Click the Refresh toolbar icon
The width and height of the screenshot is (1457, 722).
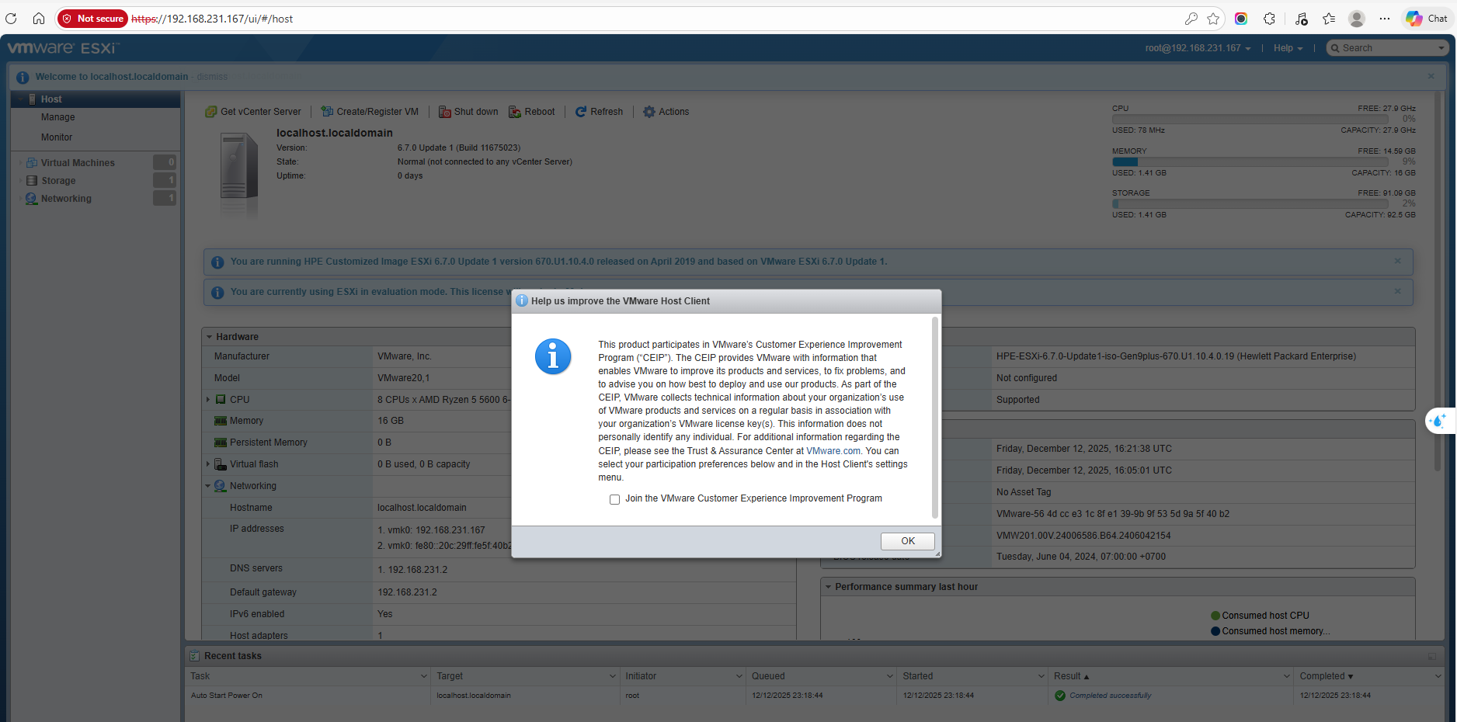581,112
